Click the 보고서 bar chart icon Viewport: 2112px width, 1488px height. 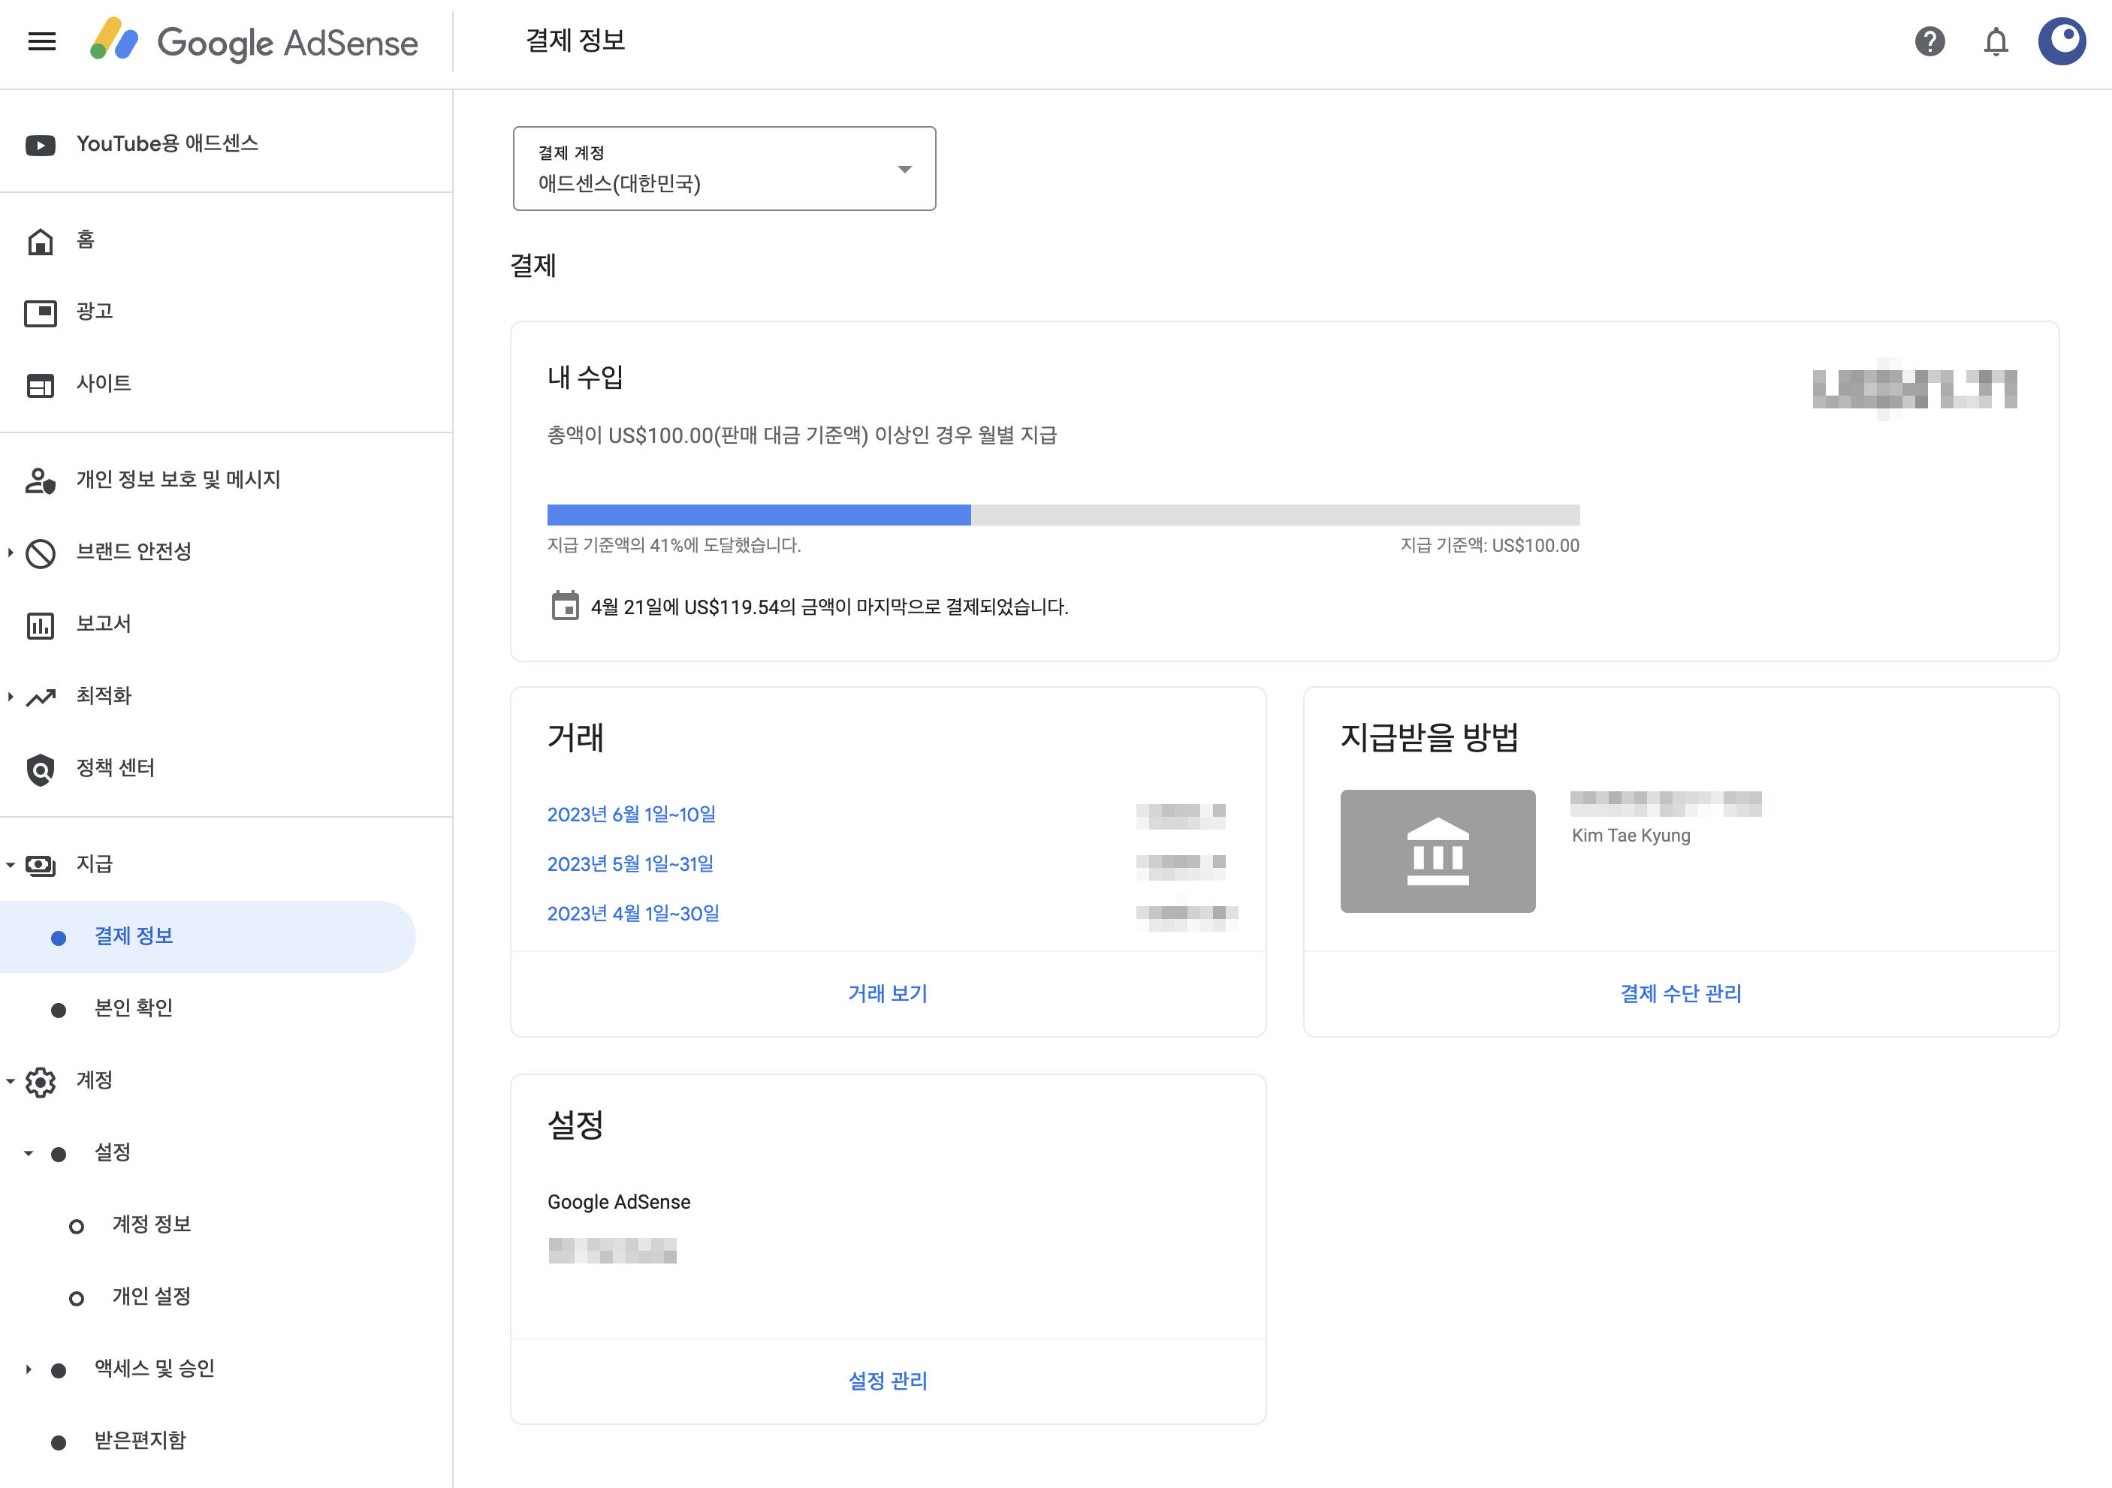(41, 625)
